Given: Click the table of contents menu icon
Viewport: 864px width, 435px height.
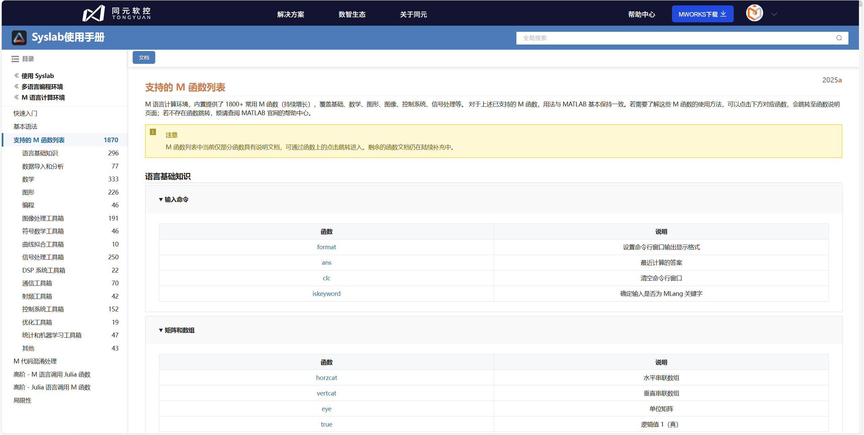Looking at the screenshot, I should point(15,59).
